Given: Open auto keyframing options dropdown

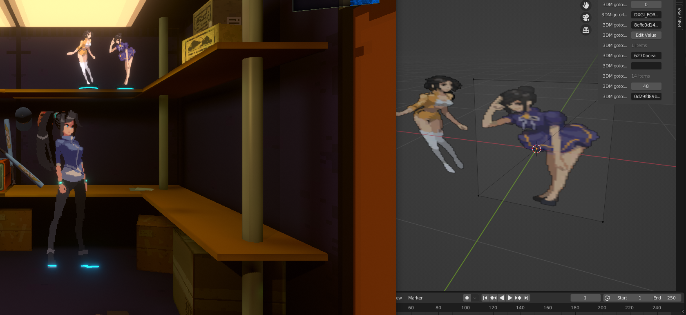Looking at the screenshot, I should 474,298.
